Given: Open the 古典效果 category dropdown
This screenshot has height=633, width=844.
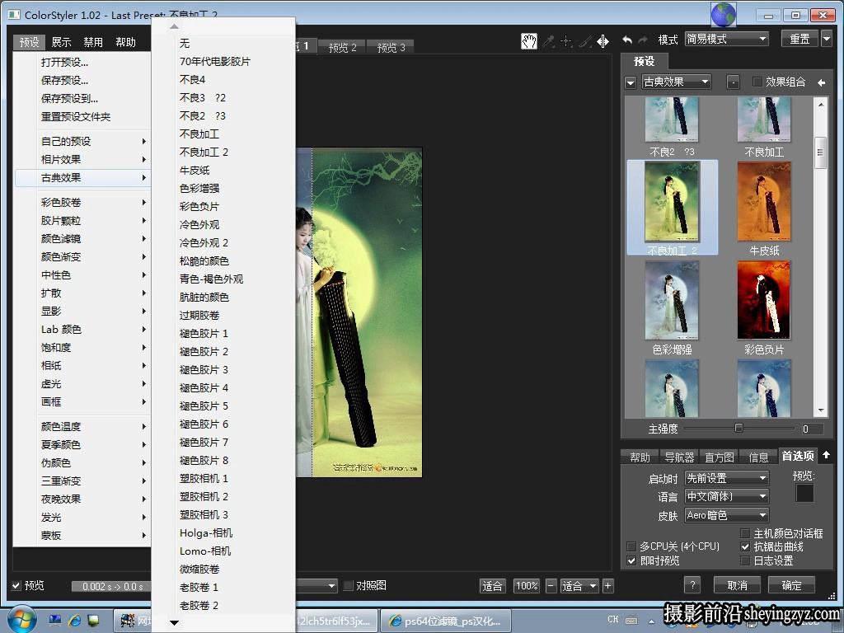Looking at the screenshot, I should tap(676, 82).
